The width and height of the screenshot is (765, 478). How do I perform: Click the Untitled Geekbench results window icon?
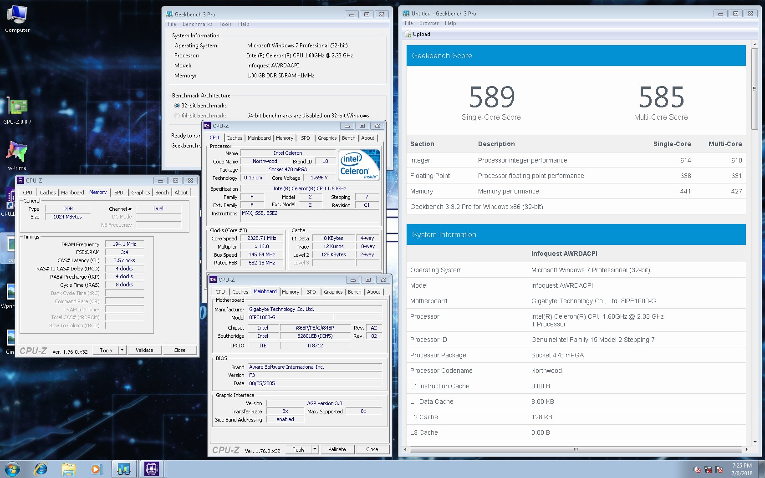point(406,13)
